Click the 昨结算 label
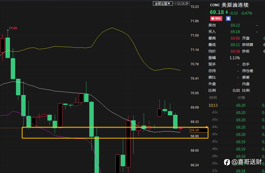Screen dimensions: 265x173 point(248,45)
